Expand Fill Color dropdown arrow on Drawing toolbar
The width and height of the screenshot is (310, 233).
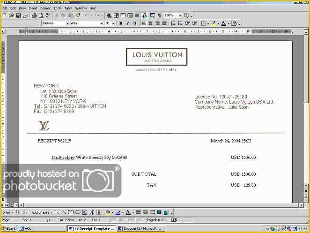point(112,212)
